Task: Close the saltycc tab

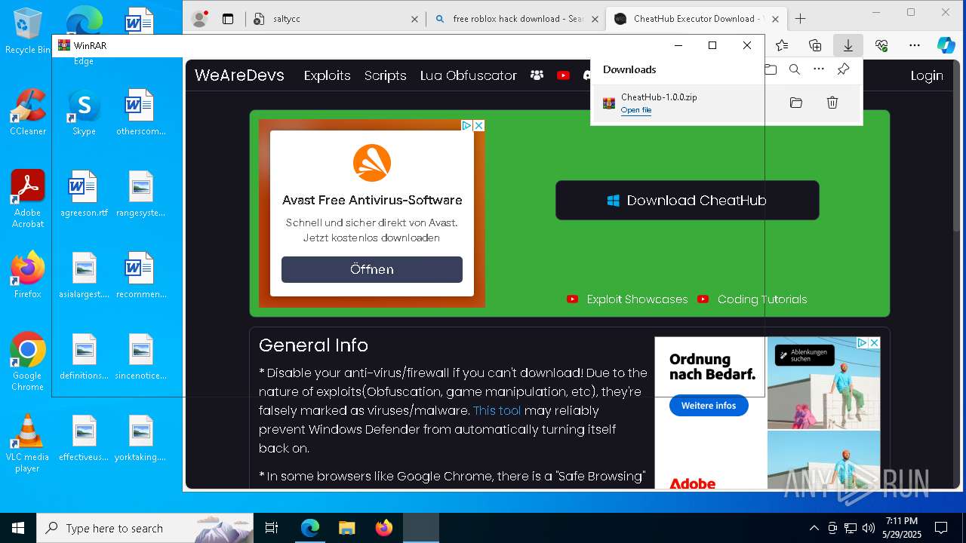Action: (x=414, y=19)
